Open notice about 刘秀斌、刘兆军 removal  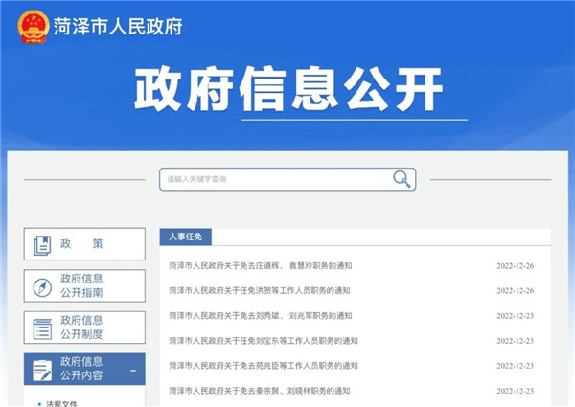(x=261, y=315)
